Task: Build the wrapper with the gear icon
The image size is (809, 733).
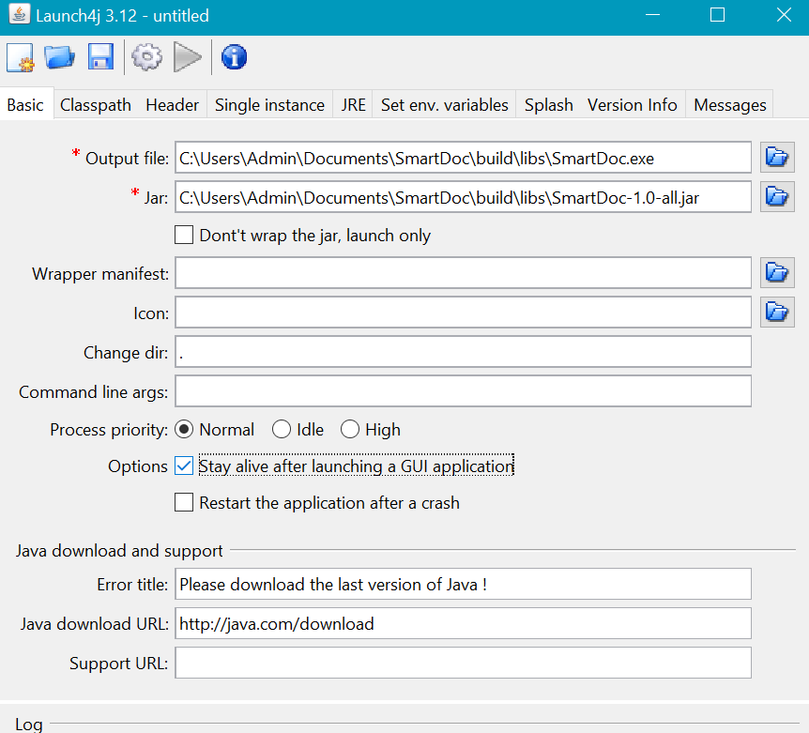Action: click(147, 56)
